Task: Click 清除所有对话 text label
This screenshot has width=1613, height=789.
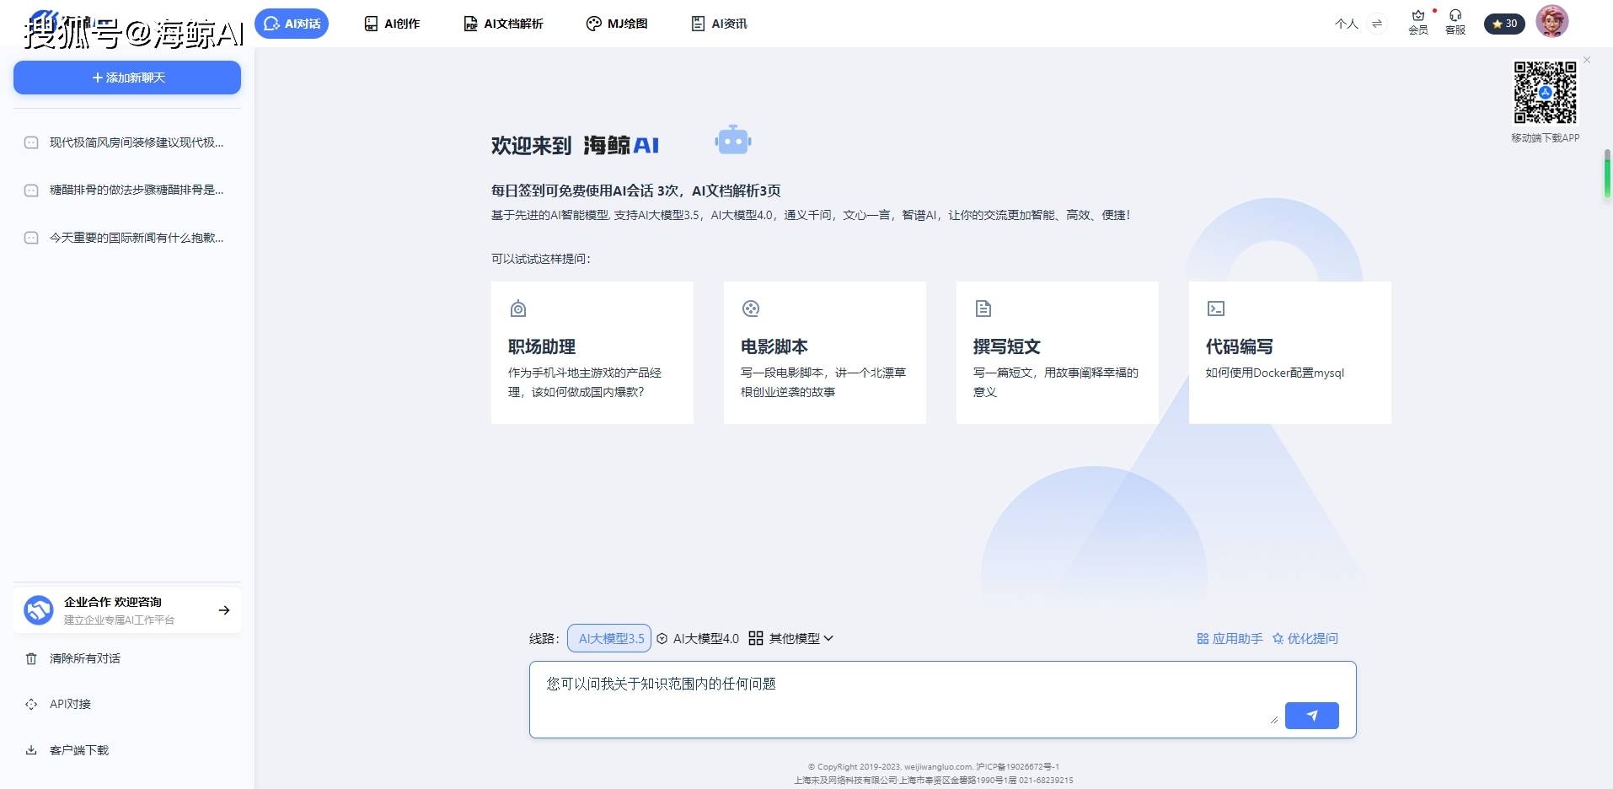Action: 84,658
